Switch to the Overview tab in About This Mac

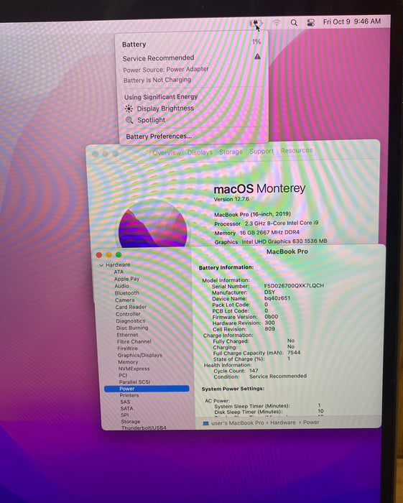[167, 152]
